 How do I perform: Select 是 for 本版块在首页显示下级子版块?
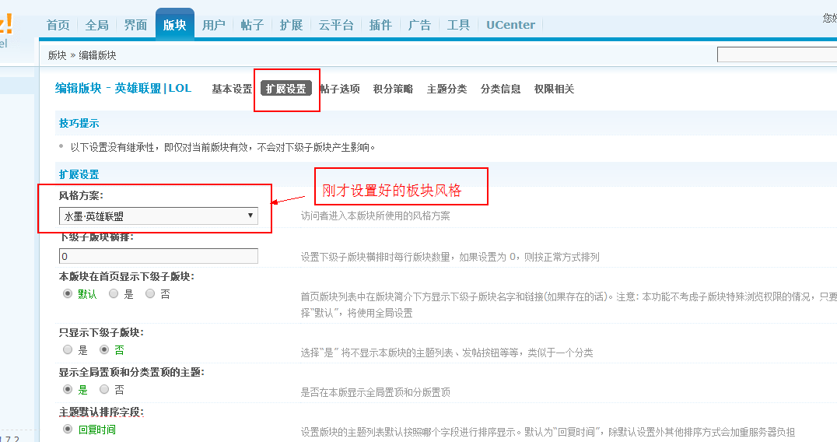pyautogui.click(x=114, y=293)
